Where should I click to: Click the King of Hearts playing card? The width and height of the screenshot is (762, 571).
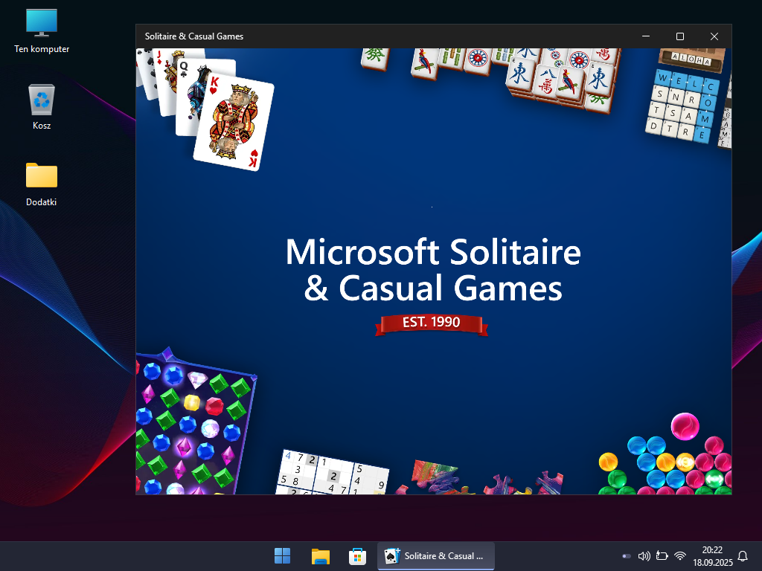point(234,123)
